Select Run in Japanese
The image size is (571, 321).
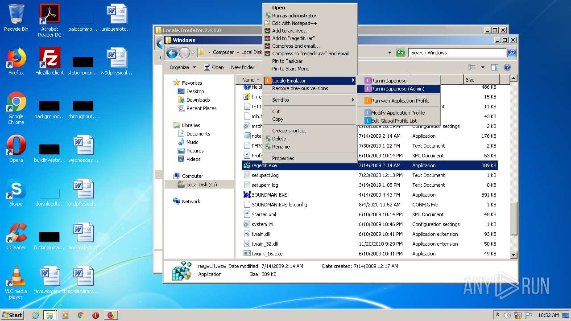click(x=398, y=81)
